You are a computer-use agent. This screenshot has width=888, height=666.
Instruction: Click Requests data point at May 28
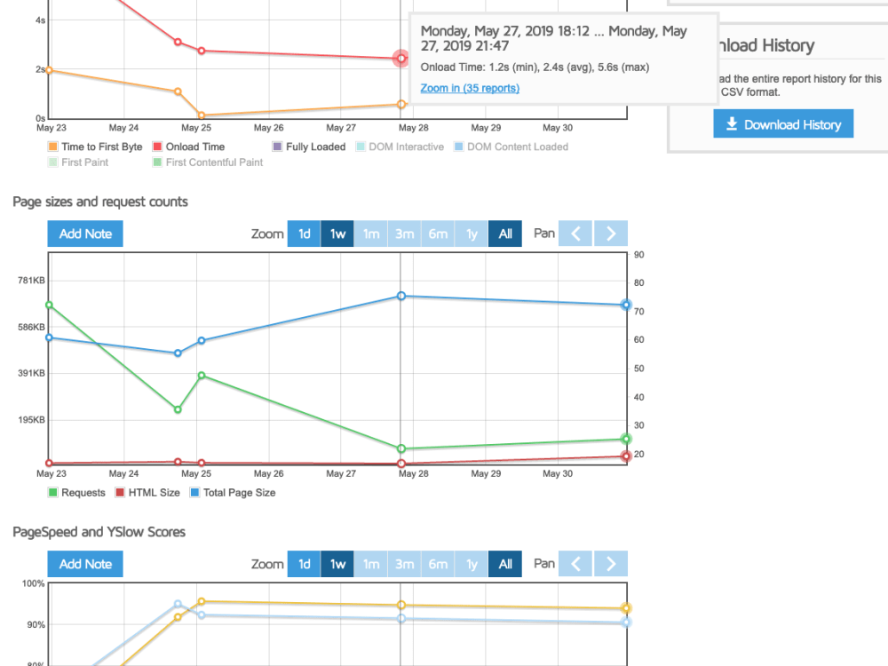point(401,449)
